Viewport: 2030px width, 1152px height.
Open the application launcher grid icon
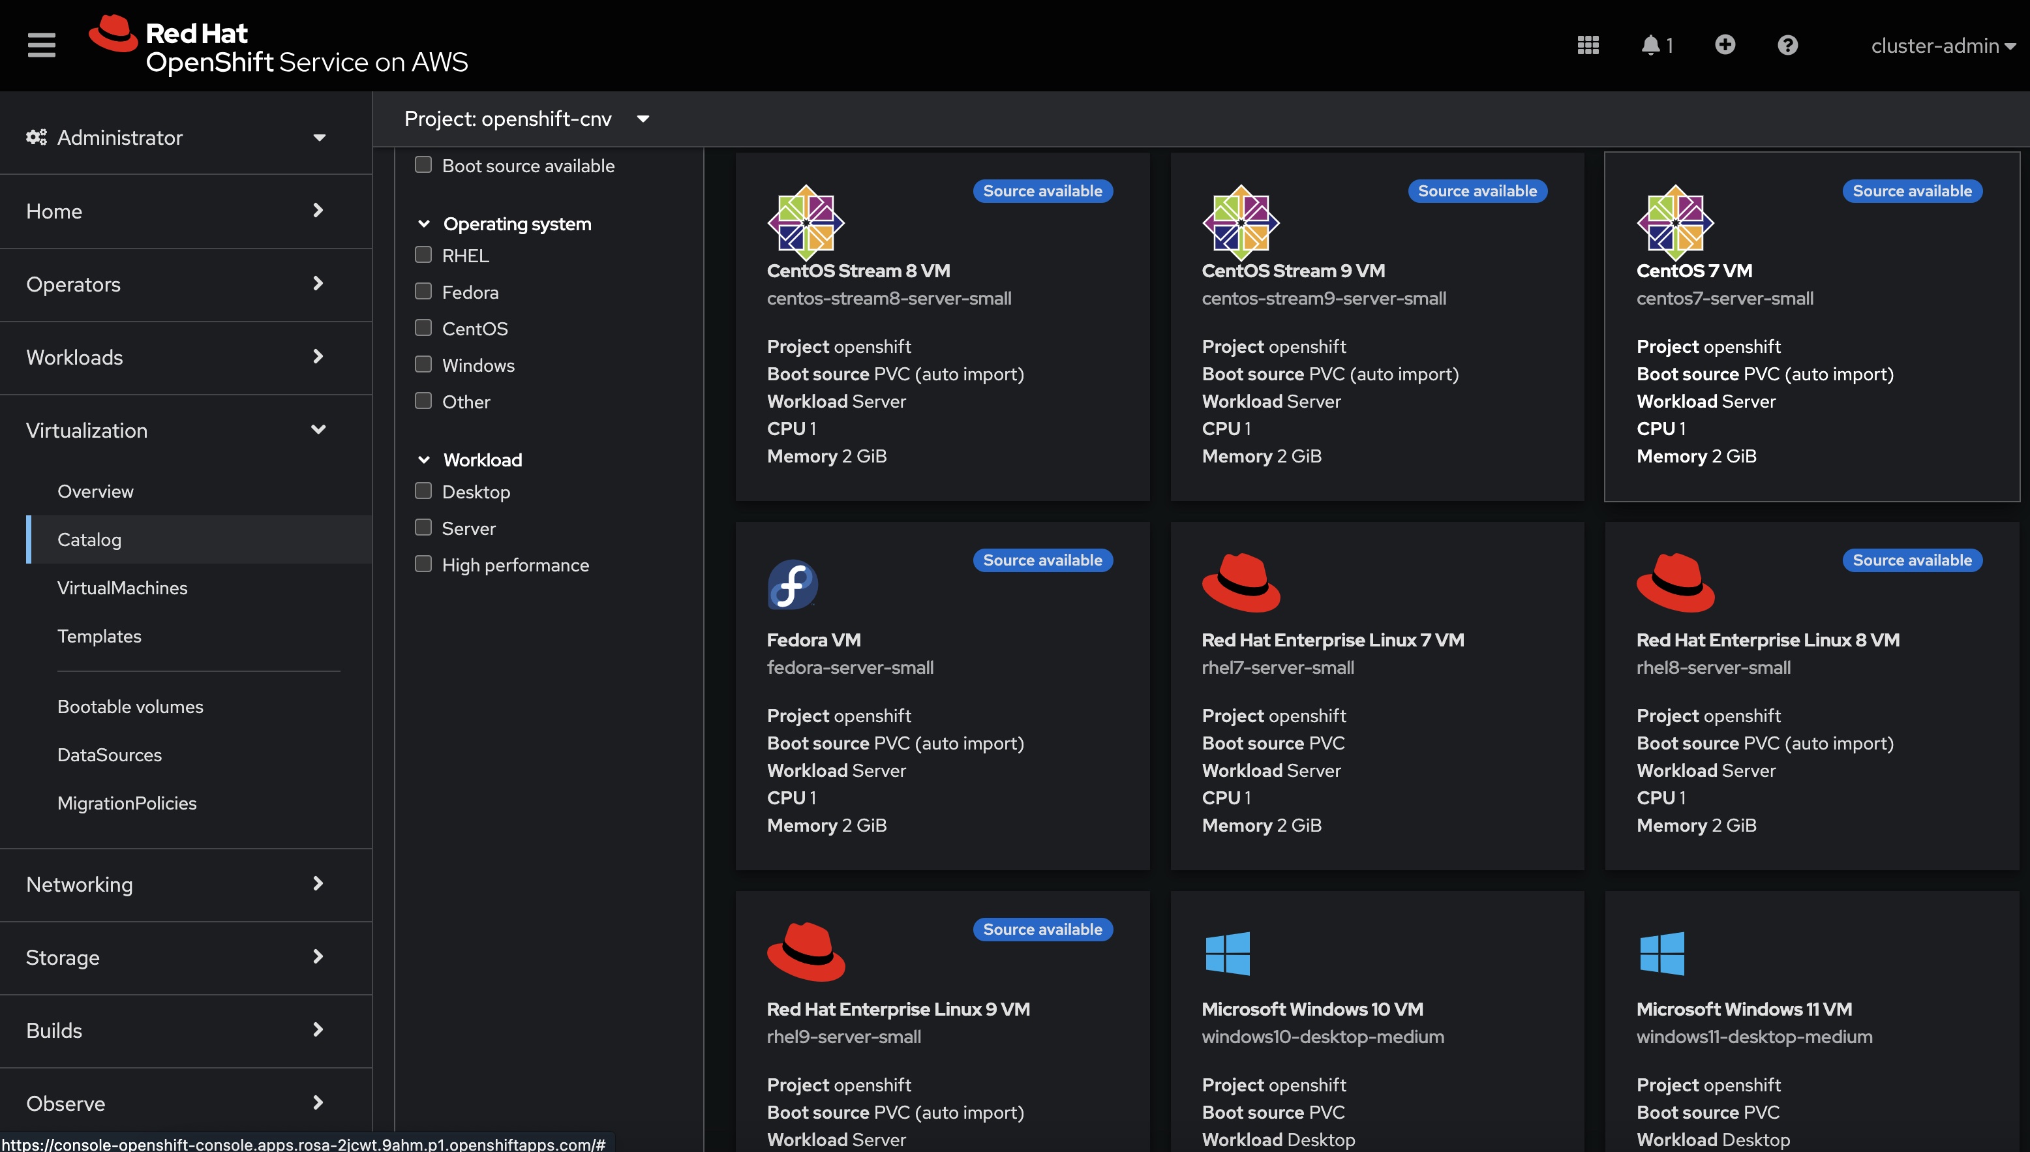pos(1588,45)
